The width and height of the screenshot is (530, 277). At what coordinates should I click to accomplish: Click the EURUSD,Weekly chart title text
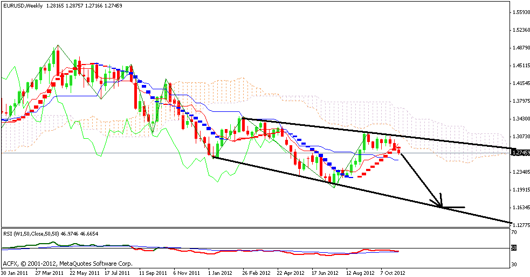click(23, 6)
